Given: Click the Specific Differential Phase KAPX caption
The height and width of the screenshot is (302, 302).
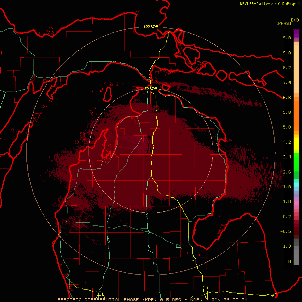Looking at the screenshot, I should point(152,300).
